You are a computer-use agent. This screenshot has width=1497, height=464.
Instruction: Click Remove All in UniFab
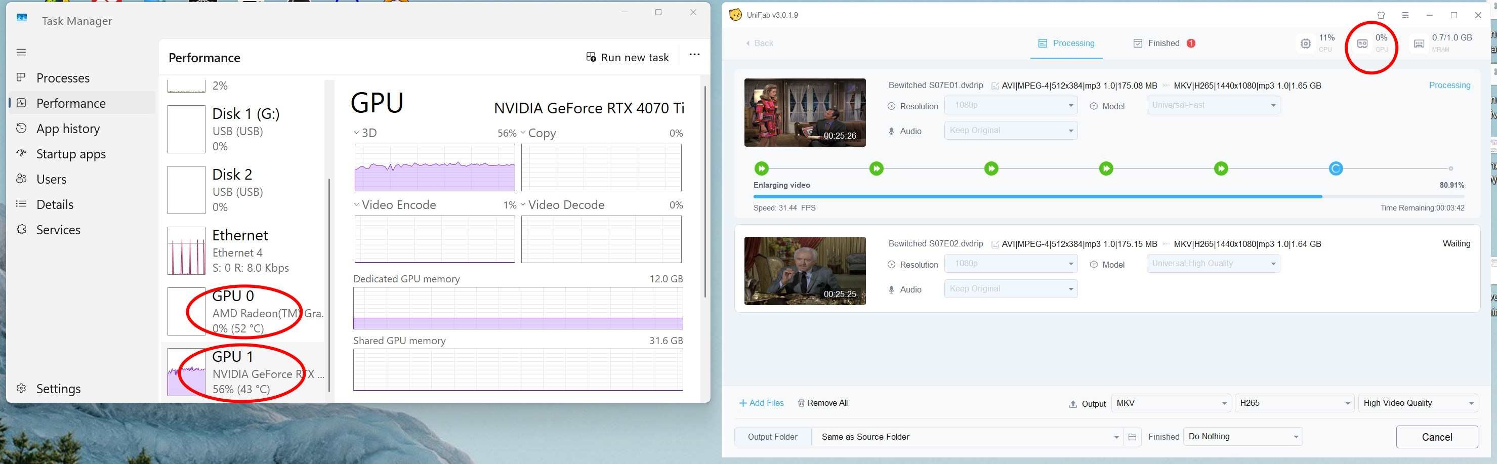click(x=823, y=403)
